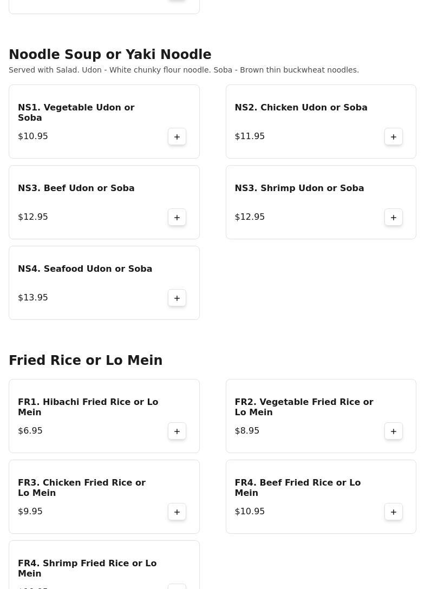The width and height of the screenshot is (425, 589).
Task: Tap plus for Vegetable Fried Rice
Action: [394, 431]
